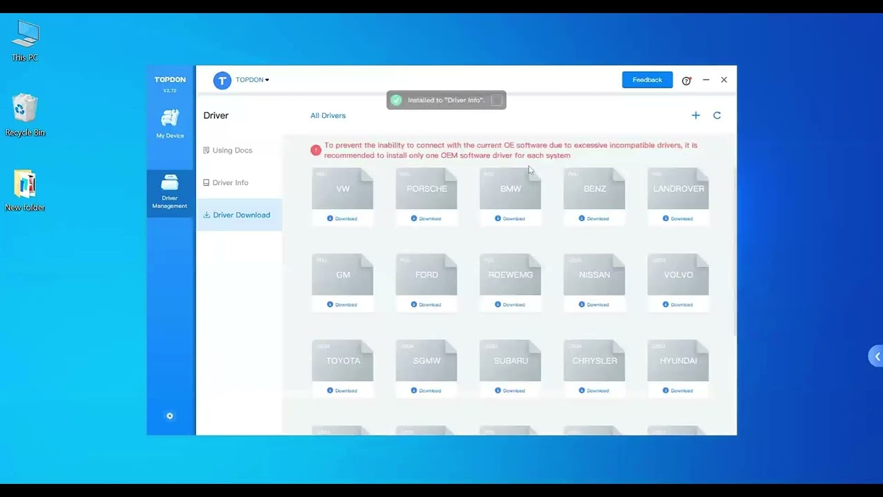Viewport: 883px width, 497px height.
Task: Open the help question mark icon
Action: tap(686, 81)
